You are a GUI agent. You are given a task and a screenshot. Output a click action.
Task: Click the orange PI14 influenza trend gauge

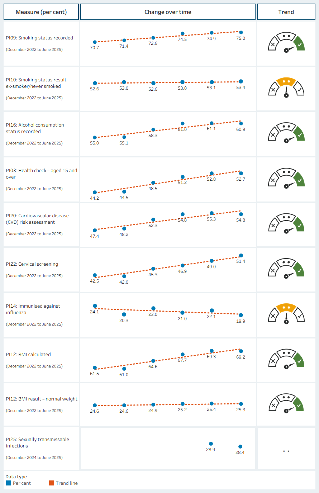pos(286,314)
